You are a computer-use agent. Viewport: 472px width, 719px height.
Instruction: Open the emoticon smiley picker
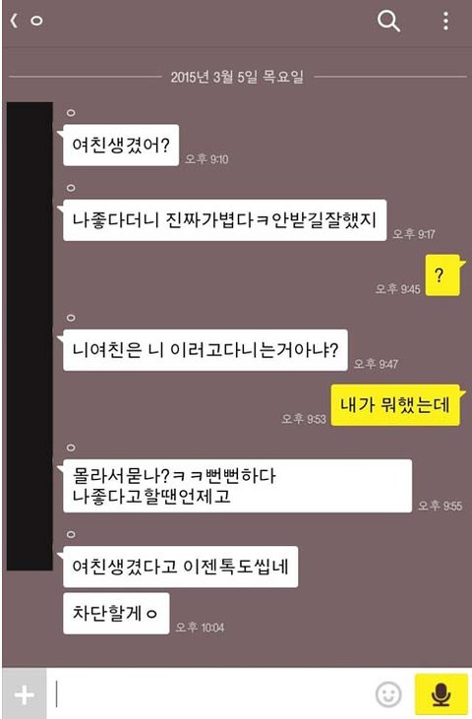tap(388, 693)
